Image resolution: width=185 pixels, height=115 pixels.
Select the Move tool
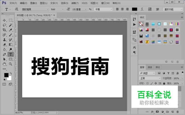coord(4,20)
